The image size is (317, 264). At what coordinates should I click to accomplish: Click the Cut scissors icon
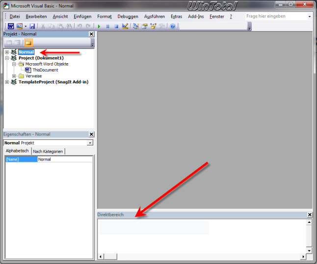coord(43,26)
